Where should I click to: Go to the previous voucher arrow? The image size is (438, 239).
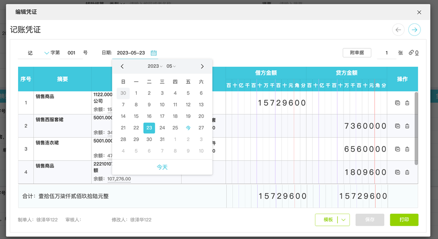point(399,30)
